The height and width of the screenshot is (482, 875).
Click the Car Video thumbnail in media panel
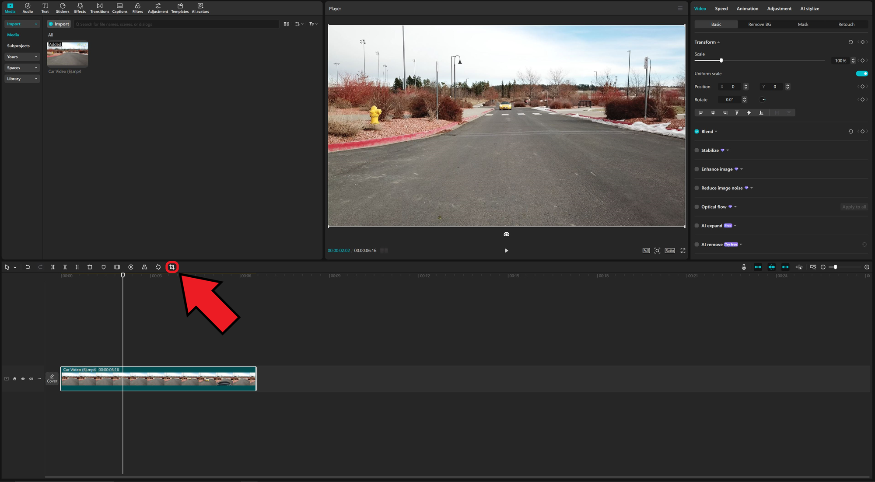point(67,54)
